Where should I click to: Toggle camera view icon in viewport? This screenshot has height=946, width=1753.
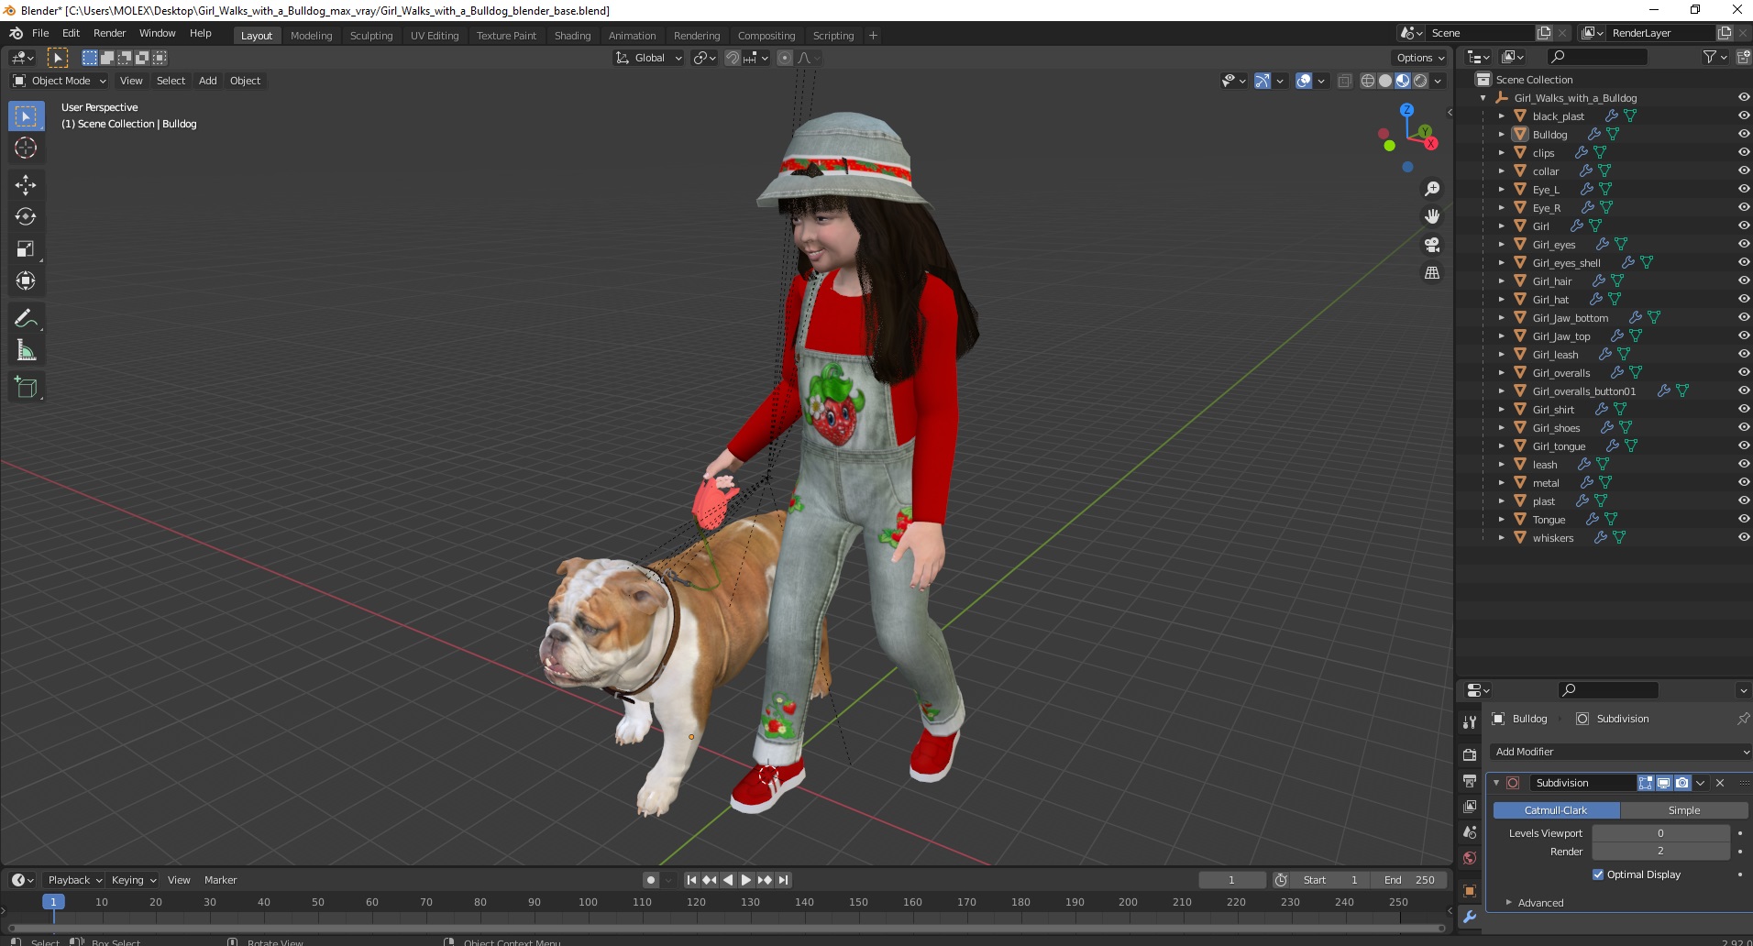[x=1431, y=245]
